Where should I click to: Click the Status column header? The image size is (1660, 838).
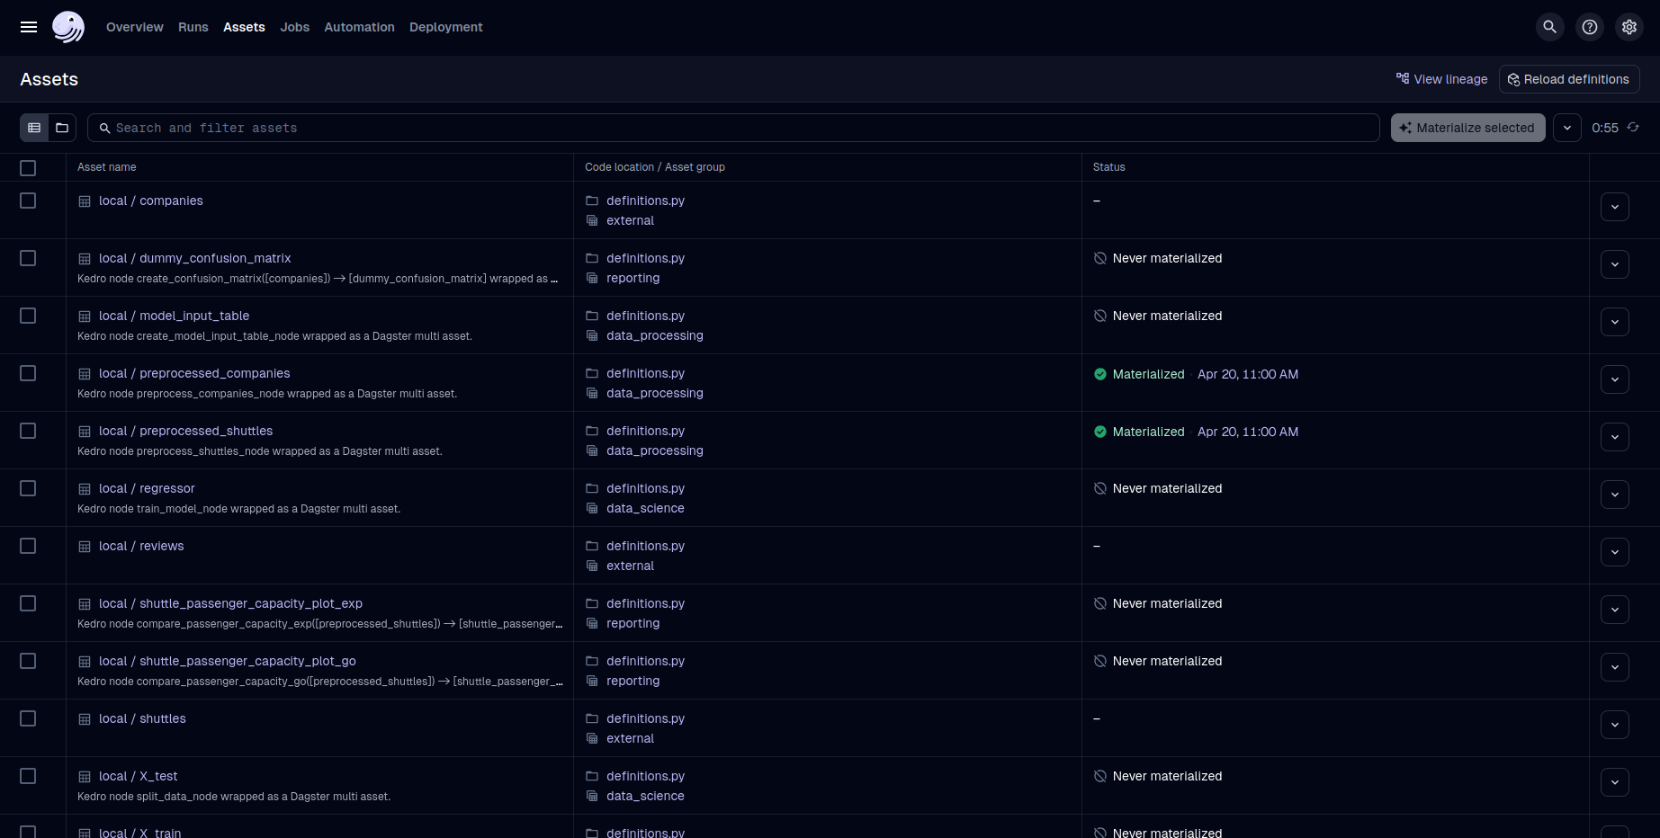pos(1109,167)
